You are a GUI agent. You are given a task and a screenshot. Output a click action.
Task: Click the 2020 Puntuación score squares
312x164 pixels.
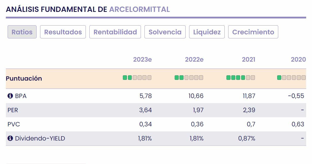(x=291, y=78)
